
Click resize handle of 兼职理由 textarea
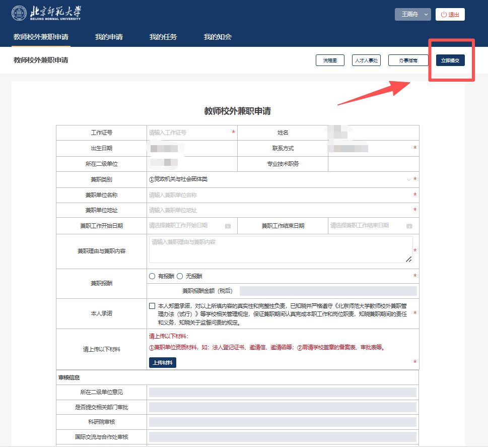(408, 259)
